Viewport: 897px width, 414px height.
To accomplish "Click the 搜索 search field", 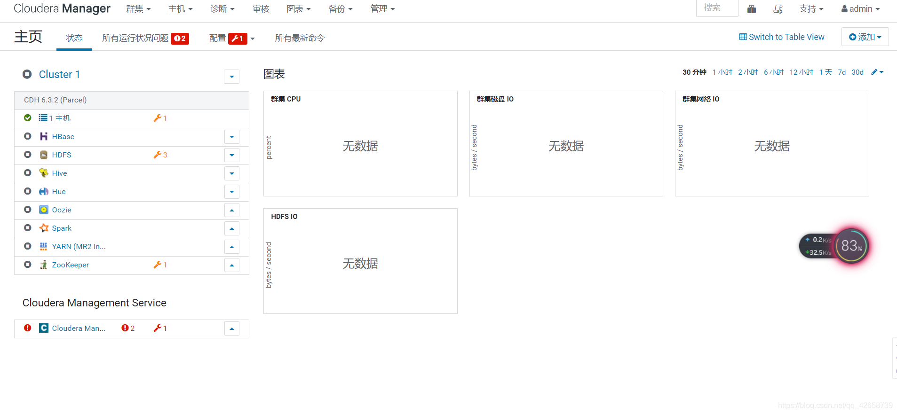I will [717, 8].
